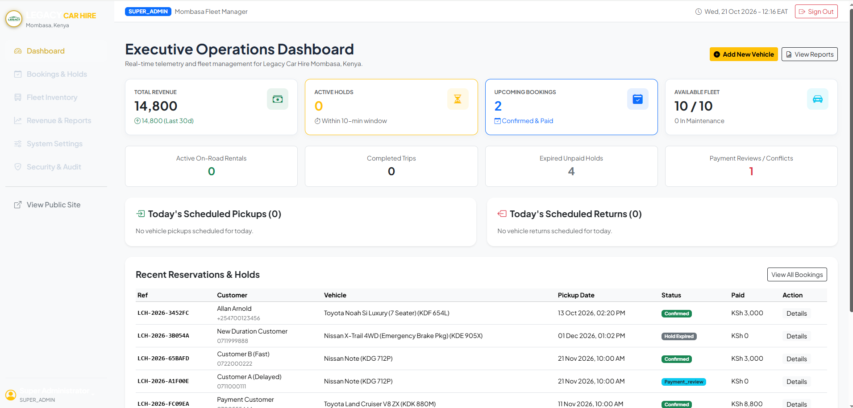This screenshot has width=853, height=408.
Task: Click the Available Fleet car icon
Action: [818, 99]
